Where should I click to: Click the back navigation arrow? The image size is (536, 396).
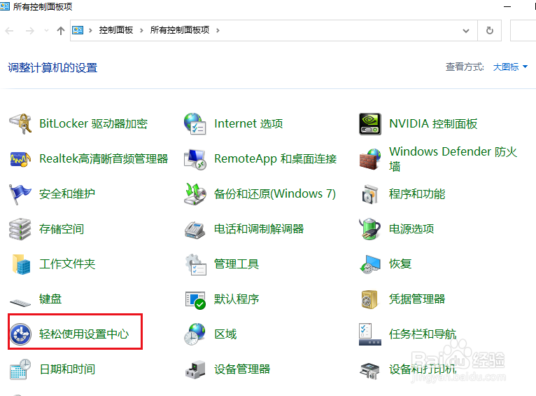tap(10, 31)
